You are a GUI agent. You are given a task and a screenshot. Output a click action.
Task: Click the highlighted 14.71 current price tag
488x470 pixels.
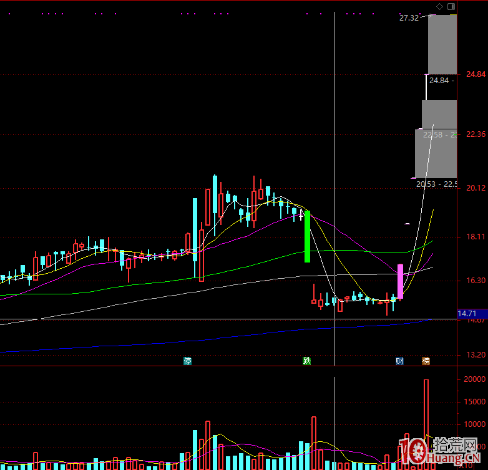(x=472, y=314)
